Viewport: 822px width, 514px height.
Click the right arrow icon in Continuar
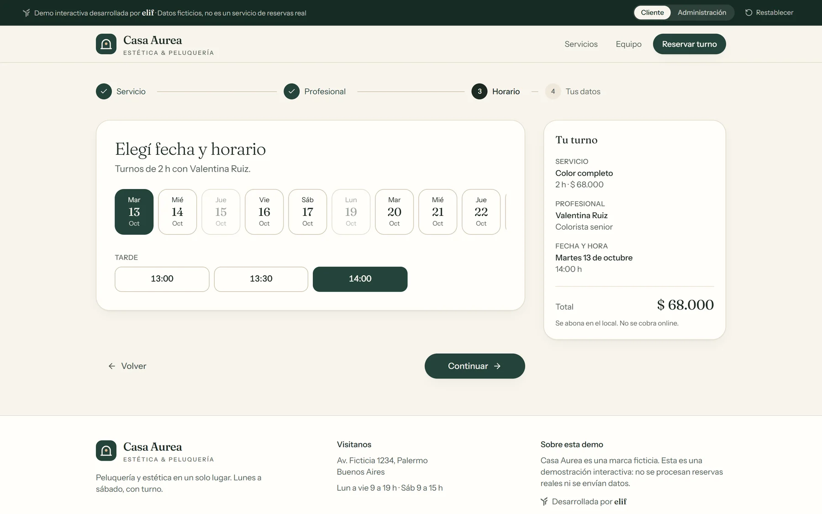tap(497, 366)
